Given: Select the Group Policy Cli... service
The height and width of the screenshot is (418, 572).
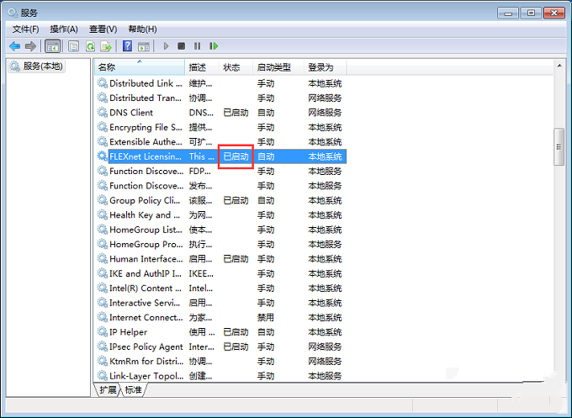Looking at the screenshot, I should 220,200.
